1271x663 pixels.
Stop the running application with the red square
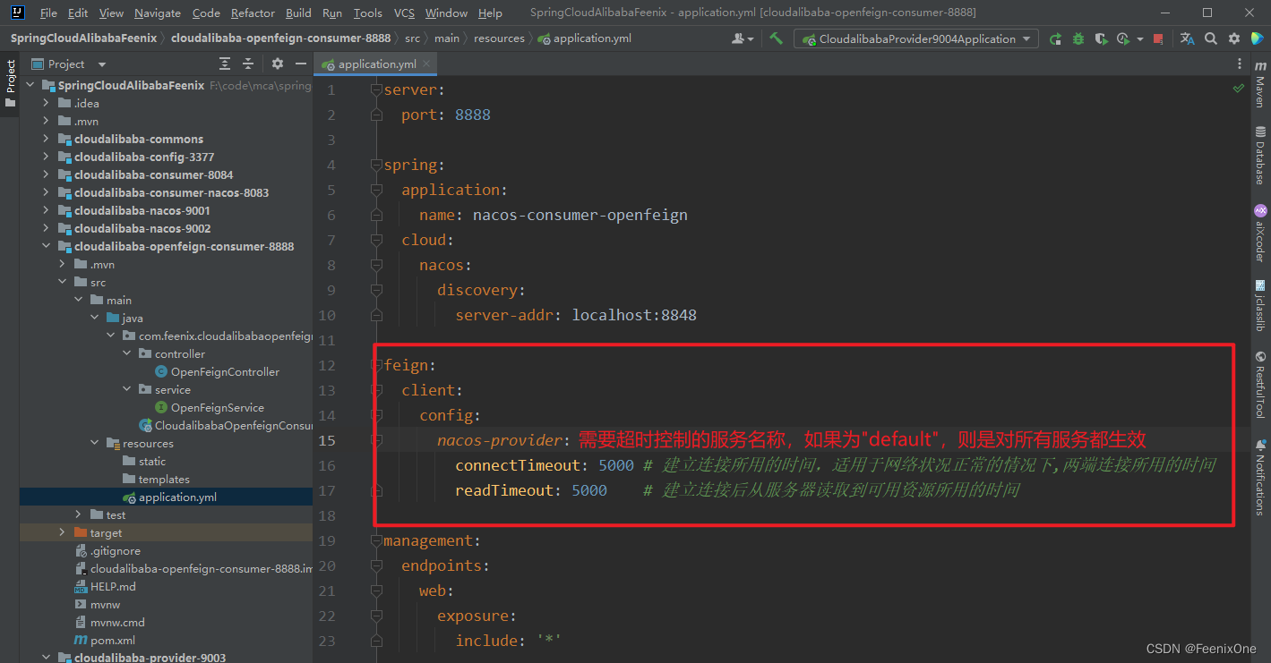[x=1158, y=38]
